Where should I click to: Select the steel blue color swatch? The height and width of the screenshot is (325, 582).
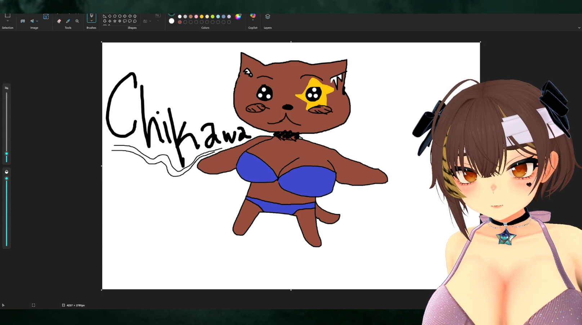tap(223, 17)
